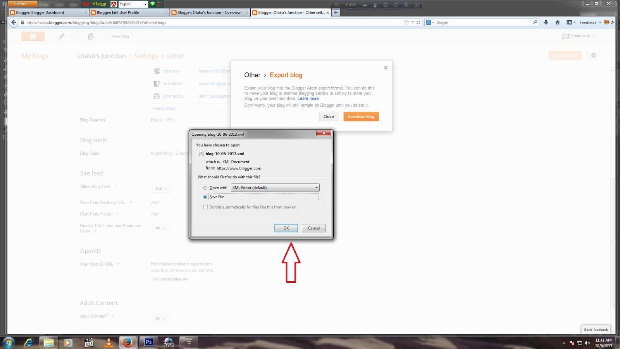Open the Feedback dropdown in the toolbar

[x=591, y=22]
